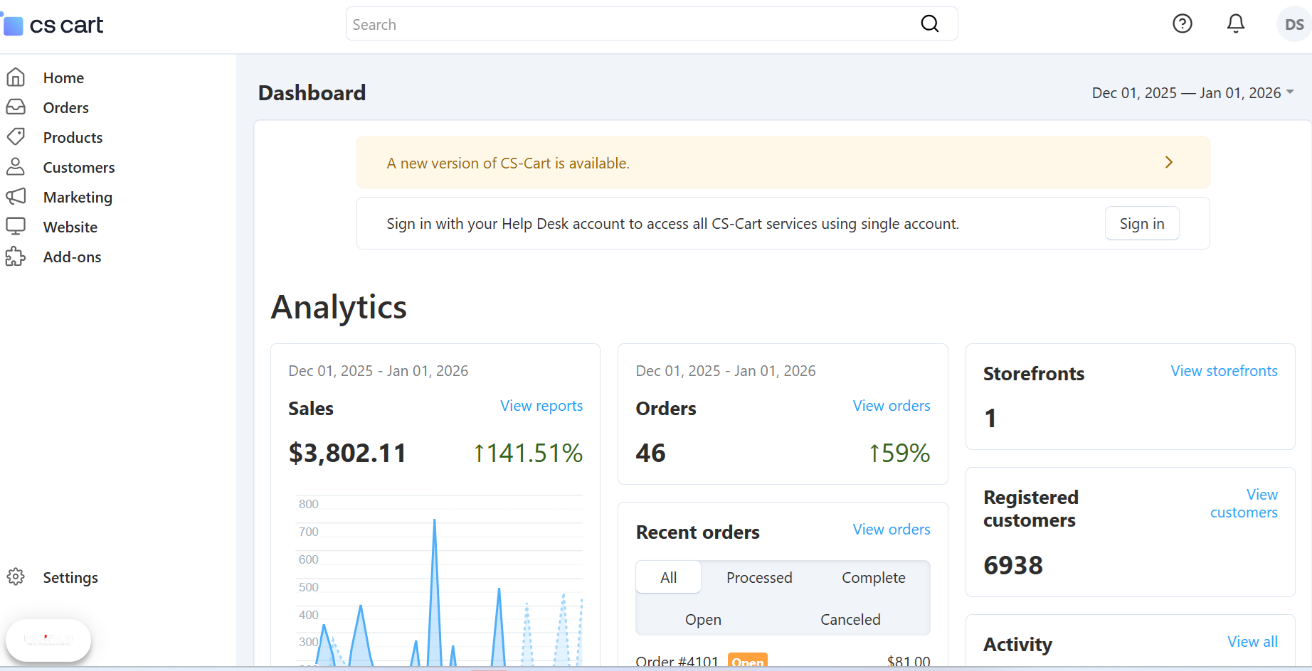Switch to the Processed orders tab
Screen dimensions: 1312x671
759,578
